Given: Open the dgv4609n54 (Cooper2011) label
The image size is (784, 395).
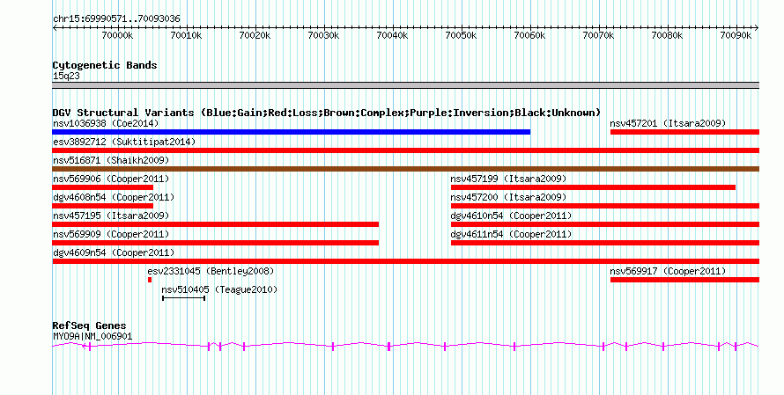Looking at the screenshot, I should 114,252.
